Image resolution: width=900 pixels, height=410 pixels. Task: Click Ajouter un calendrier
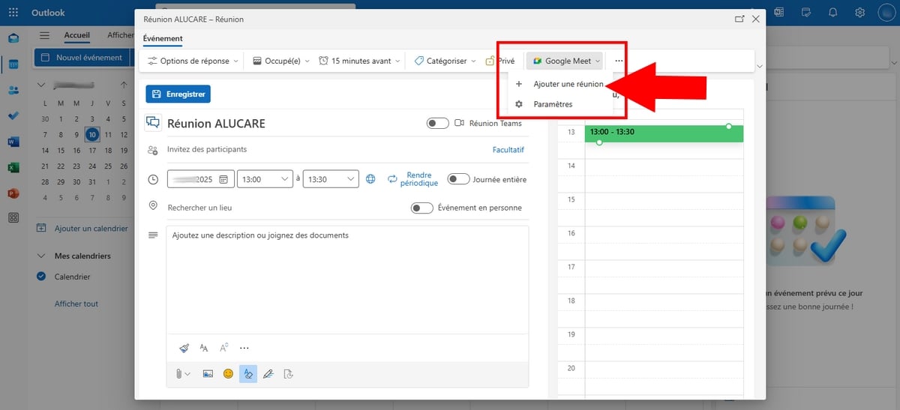click(84, 229)
